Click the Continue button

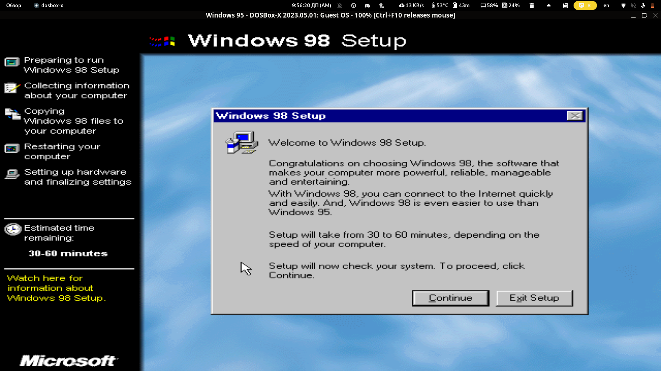click(450, 298)
